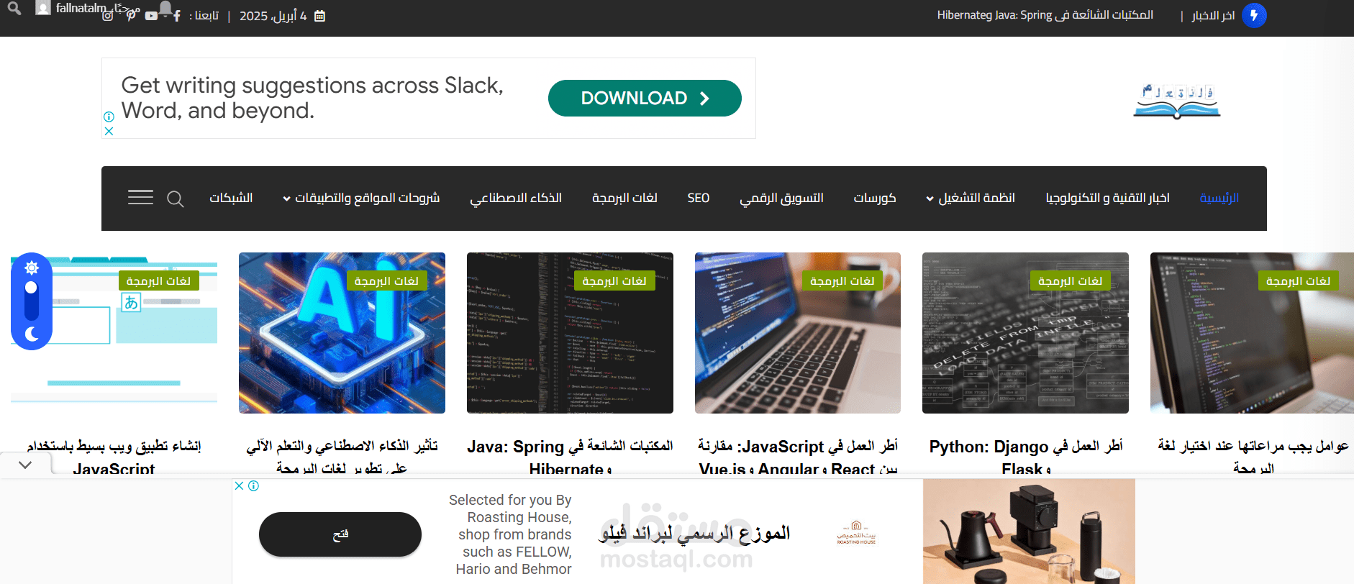This screenshot has width=1354, height=584.
Task: Click the open-book site logo
Action: [x=1177, y=101]
